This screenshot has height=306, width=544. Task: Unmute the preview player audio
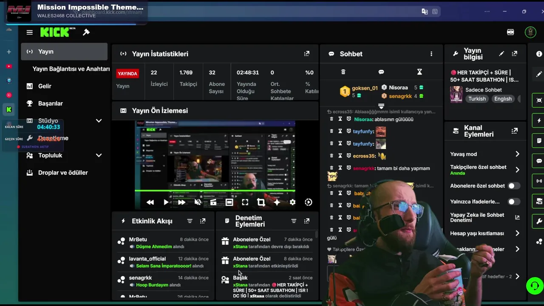pos(198,202)
